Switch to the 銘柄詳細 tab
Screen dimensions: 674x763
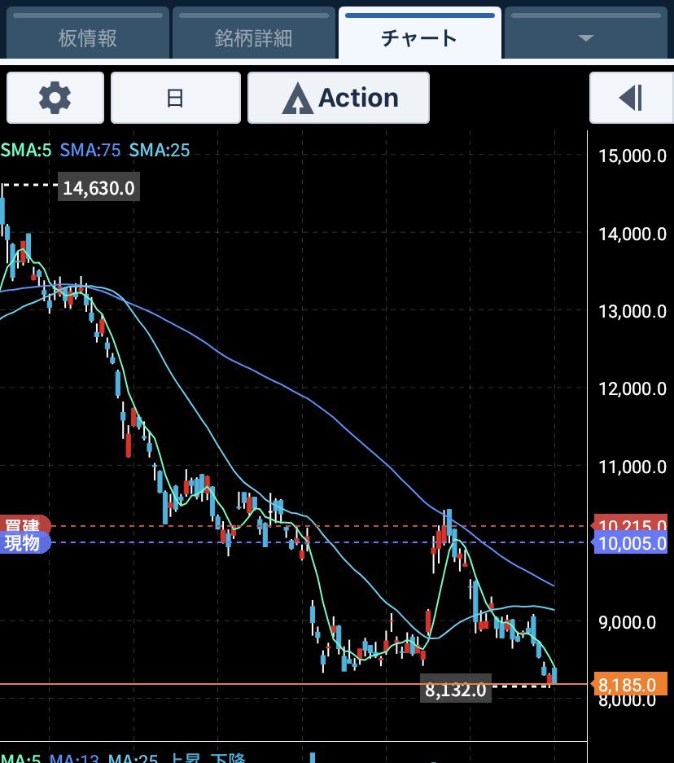tap(253, 33)
